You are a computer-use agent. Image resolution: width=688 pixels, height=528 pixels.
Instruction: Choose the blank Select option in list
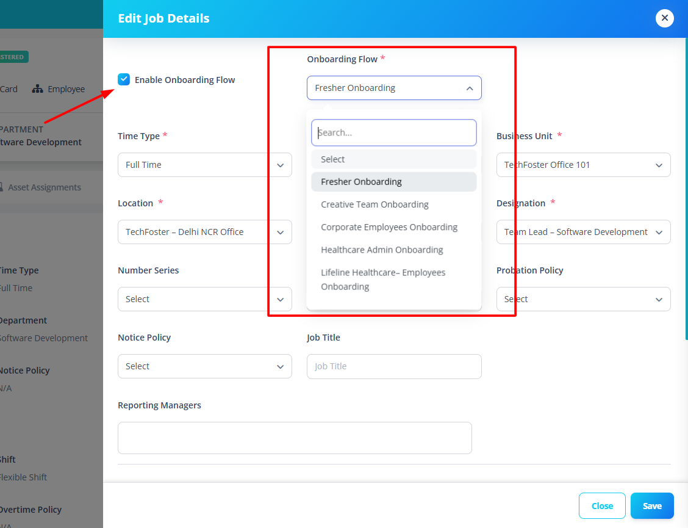393,159
